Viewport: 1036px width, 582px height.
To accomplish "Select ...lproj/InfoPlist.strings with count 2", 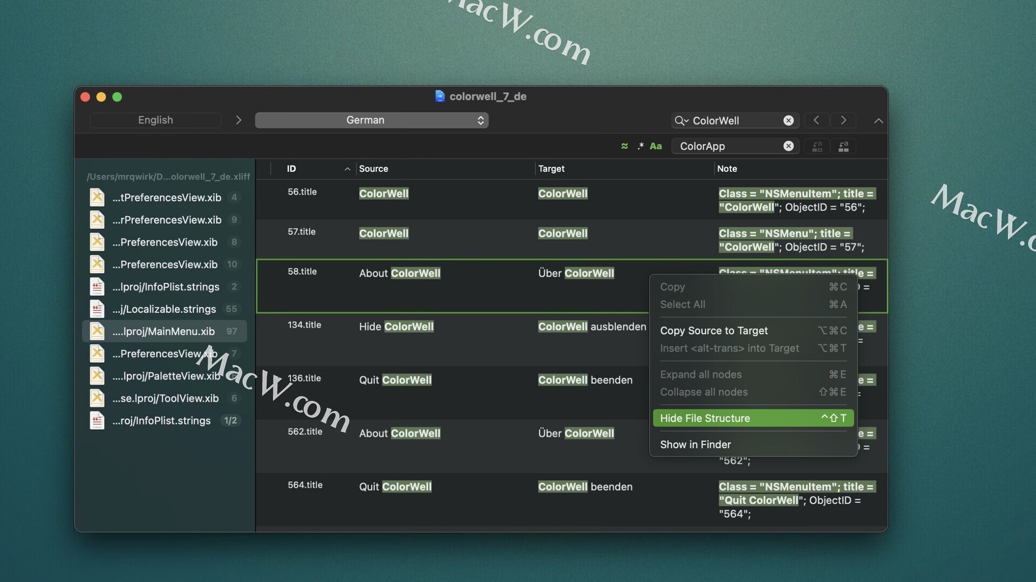I will click(x=165, y=287).
